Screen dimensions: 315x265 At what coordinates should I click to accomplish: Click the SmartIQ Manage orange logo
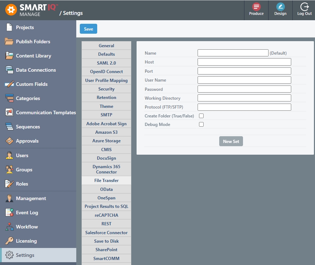coord(11,10)
